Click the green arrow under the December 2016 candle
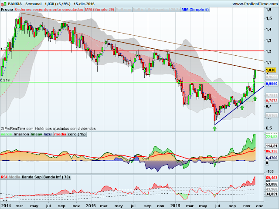Image resolution: width=279 pixels, height=209 pixels. click(255, 99)
